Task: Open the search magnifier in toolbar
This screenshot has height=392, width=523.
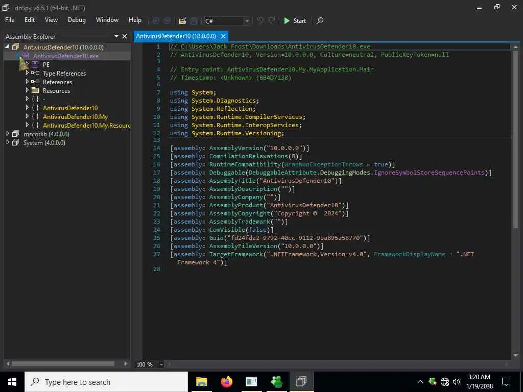Action: [x=320, y=20]
